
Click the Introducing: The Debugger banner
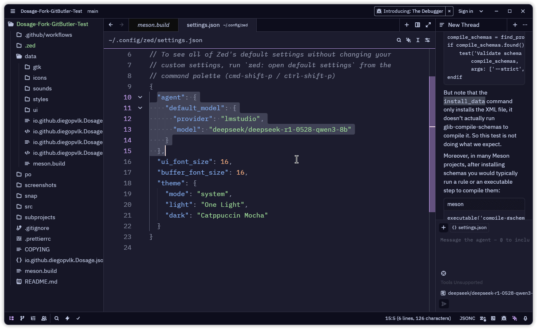click(x=409, y=11)
